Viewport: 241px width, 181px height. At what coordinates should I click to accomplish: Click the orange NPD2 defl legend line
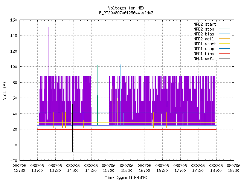pyautogui.click(x=224, y=38)
